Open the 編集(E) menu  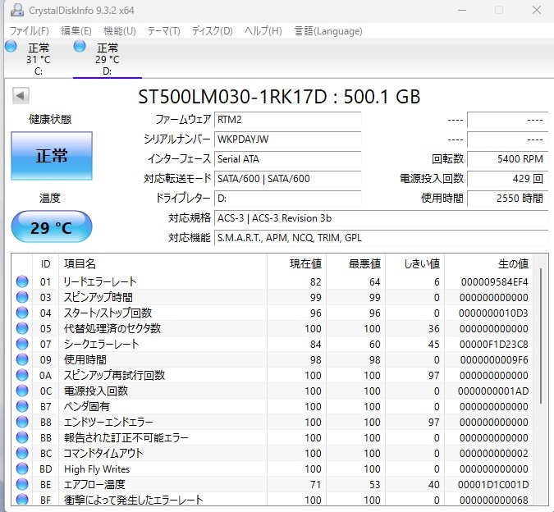tap(76, 31)
